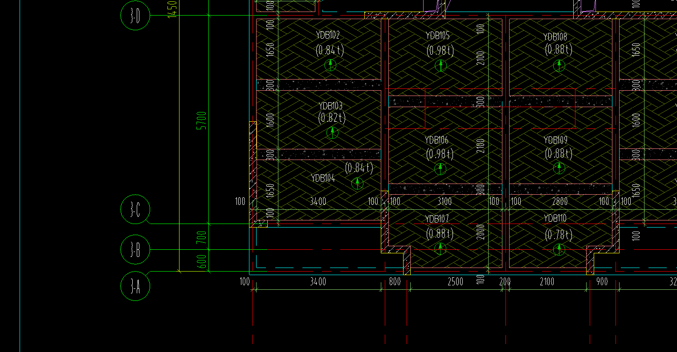Click the green 700 vertical dimension text
677x352 pixels.
[202, 237]
